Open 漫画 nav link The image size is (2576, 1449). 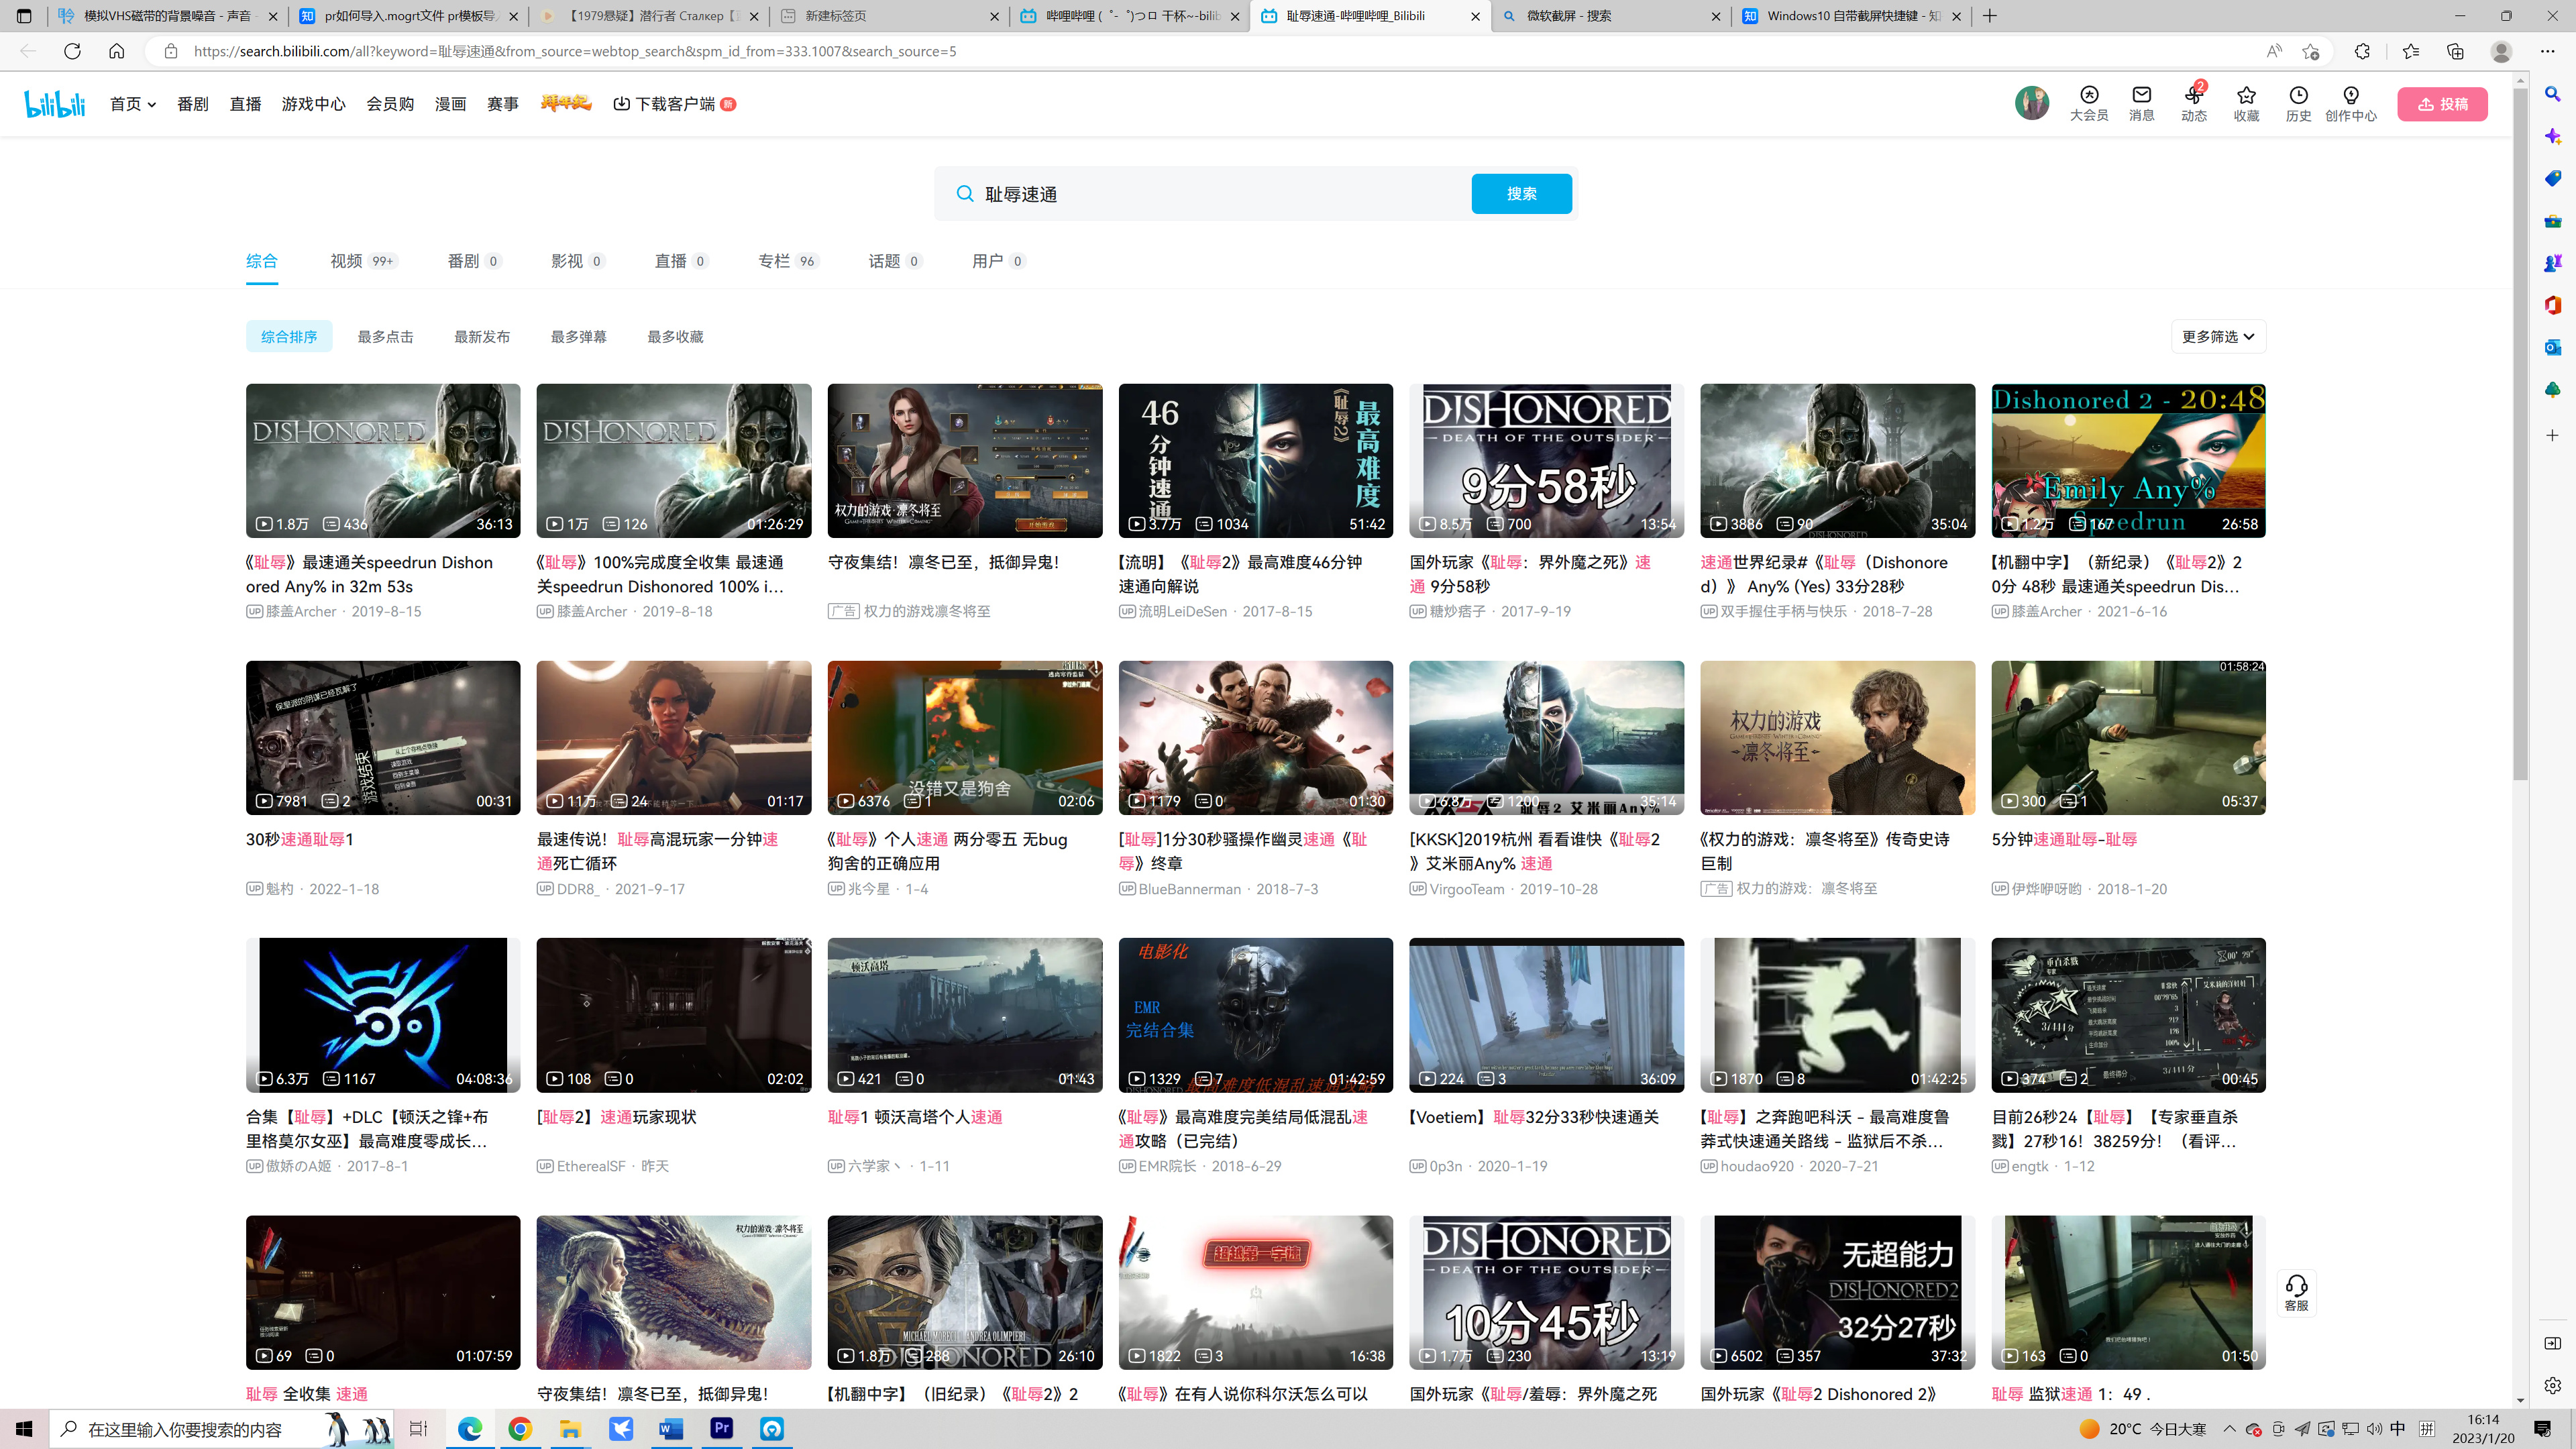click(450, 104)
